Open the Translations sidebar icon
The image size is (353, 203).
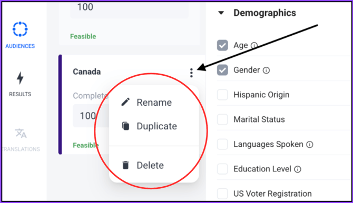coord(21,133)
